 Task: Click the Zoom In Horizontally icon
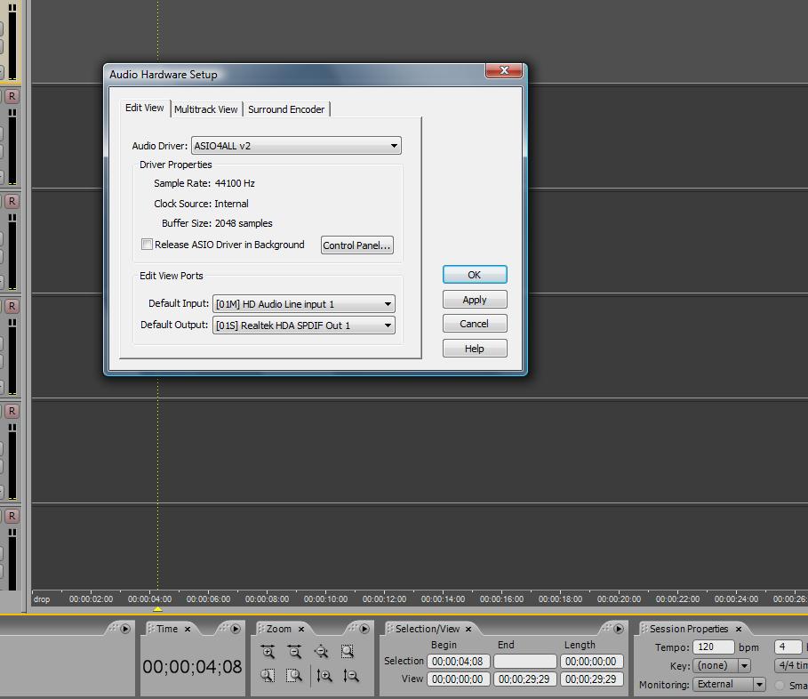click(x=268, y=652)
